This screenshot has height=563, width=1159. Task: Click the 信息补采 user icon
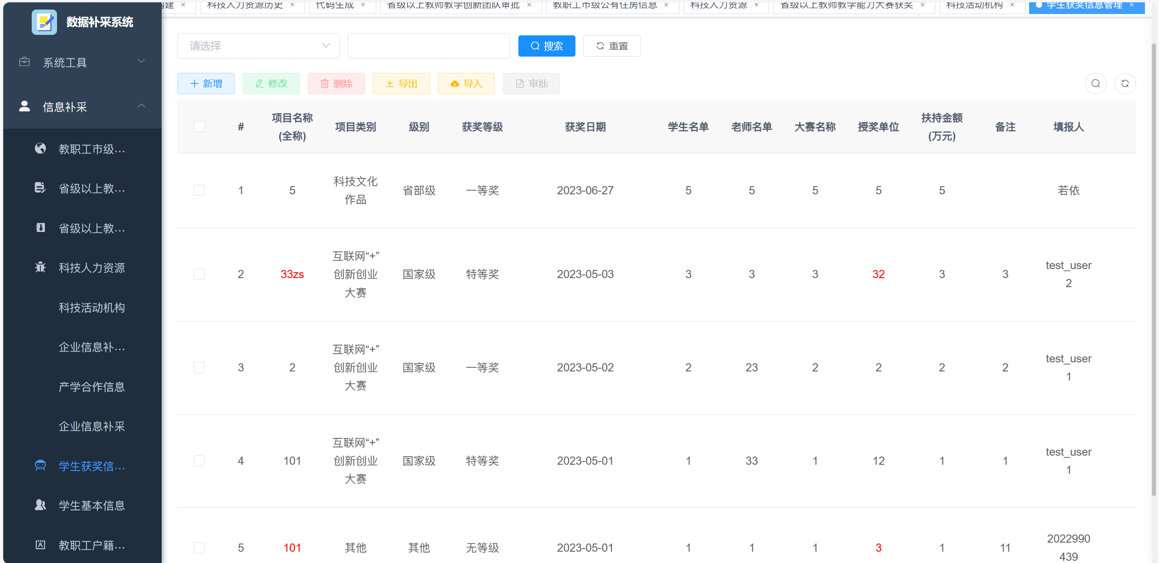(x=24, y=106)
